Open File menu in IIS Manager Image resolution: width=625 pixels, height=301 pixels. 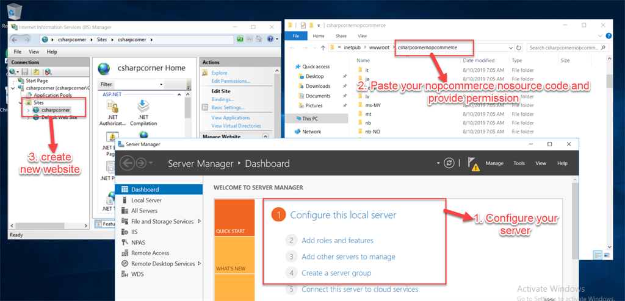18,52
